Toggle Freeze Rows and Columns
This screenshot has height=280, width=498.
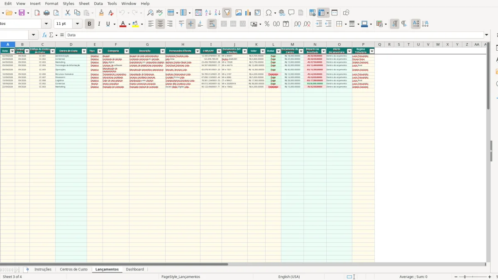point(322,13)
